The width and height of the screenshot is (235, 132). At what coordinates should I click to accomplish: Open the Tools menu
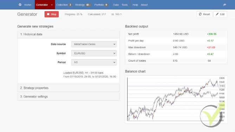pyautogui.click(x=125, y=5)
